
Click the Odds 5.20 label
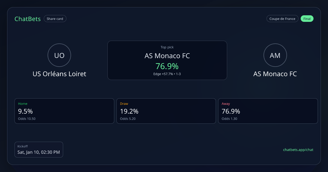[128, 119]
